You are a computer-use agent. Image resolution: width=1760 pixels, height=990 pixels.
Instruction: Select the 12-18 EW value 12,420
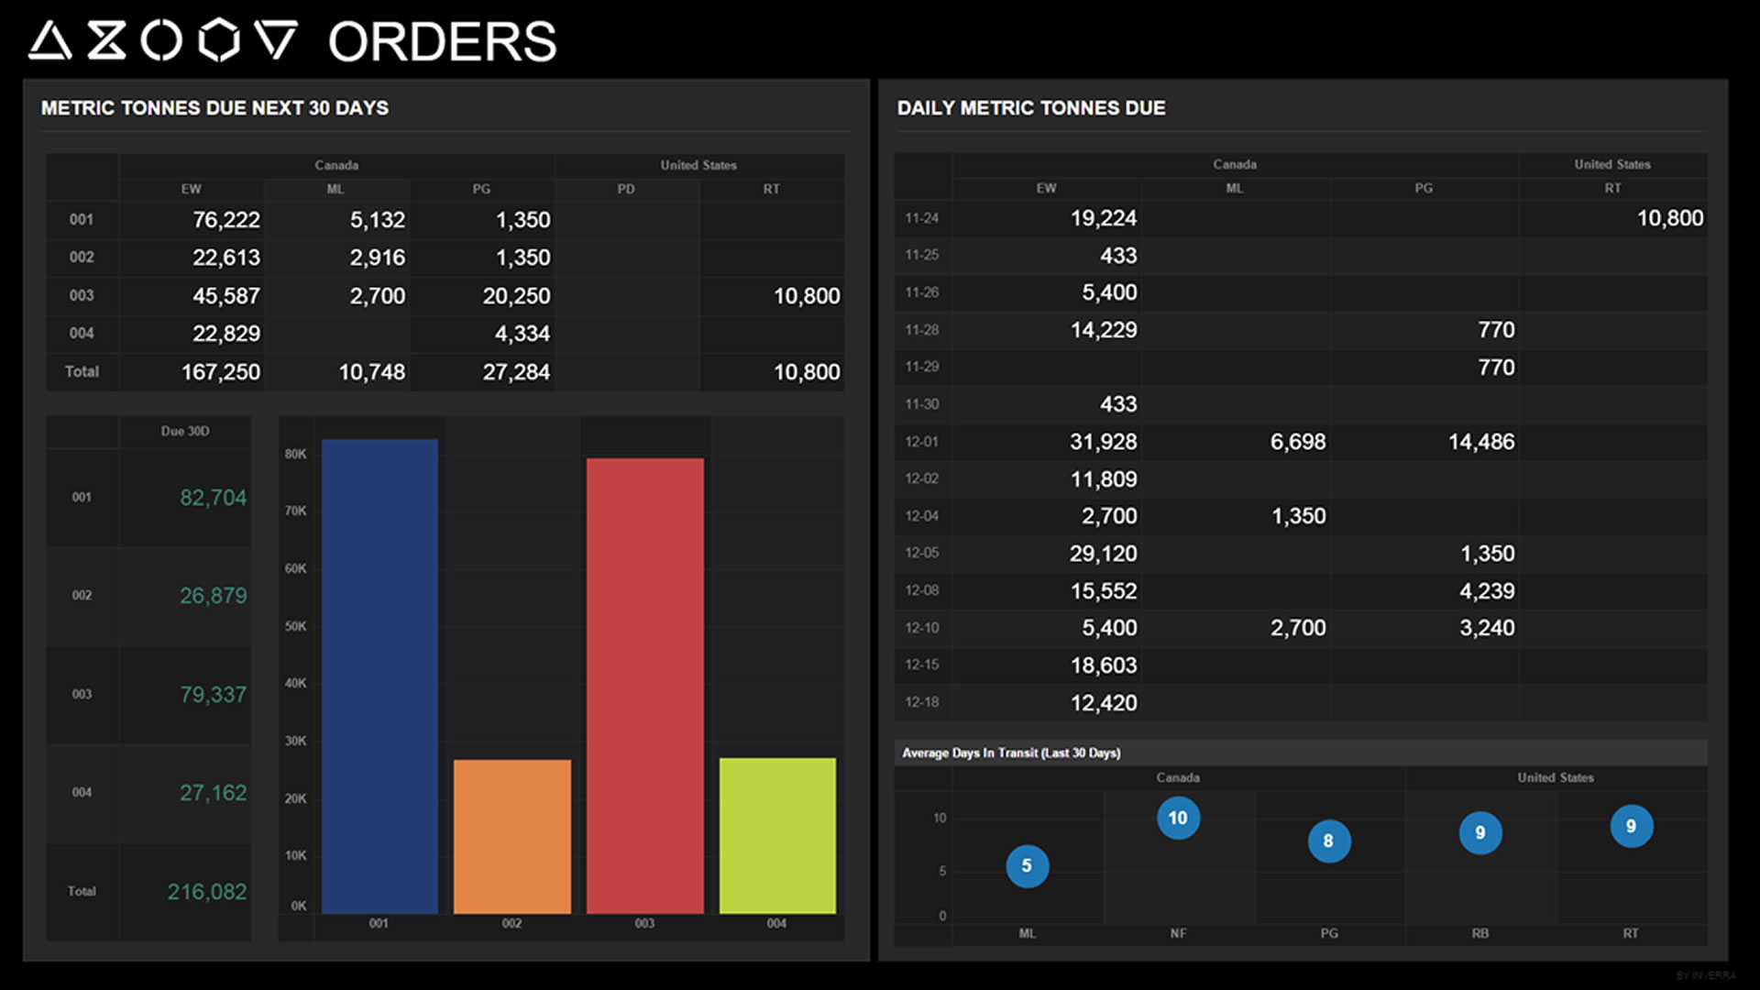[1104, 703]
